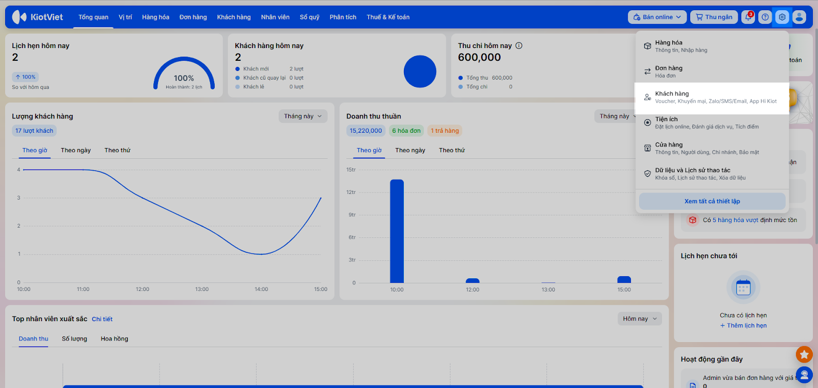Screen dimensions: 818x388
Task: Select Tiện ích settings entry
Action: click(x=712, y=123)
